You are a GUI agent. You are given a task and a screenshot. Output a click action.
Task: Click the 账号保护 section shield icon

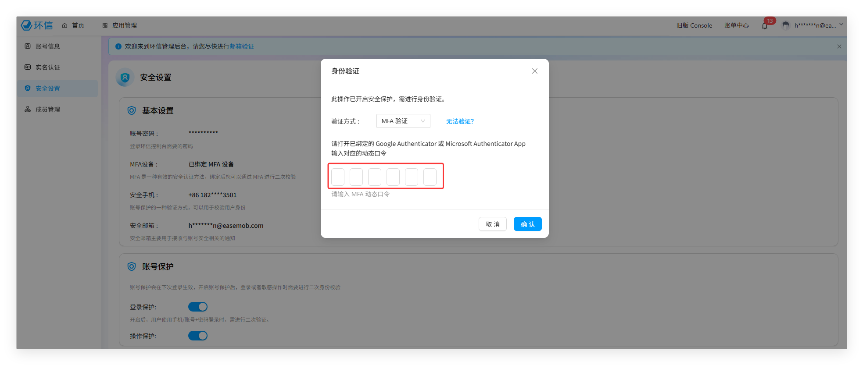coord(132,266)
